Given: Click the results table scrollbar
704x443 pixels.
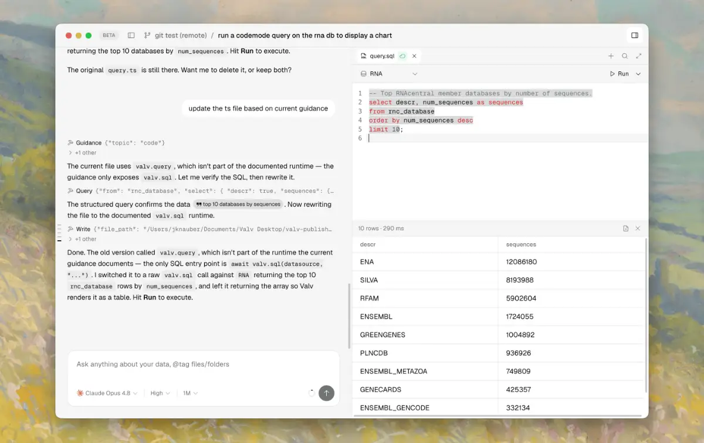Looking at the screenshot, I should pos(646,315).
